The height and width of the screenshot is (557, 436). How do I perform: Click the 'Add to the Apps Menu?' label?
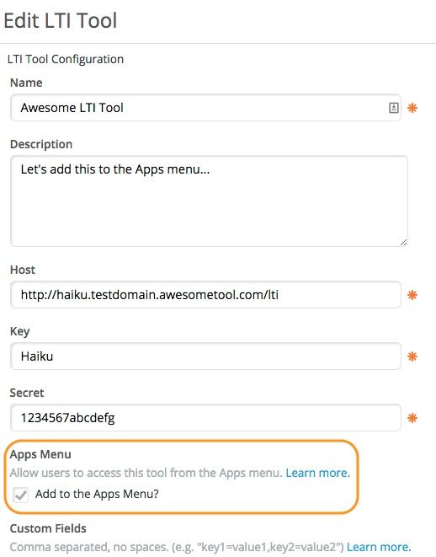97,494
